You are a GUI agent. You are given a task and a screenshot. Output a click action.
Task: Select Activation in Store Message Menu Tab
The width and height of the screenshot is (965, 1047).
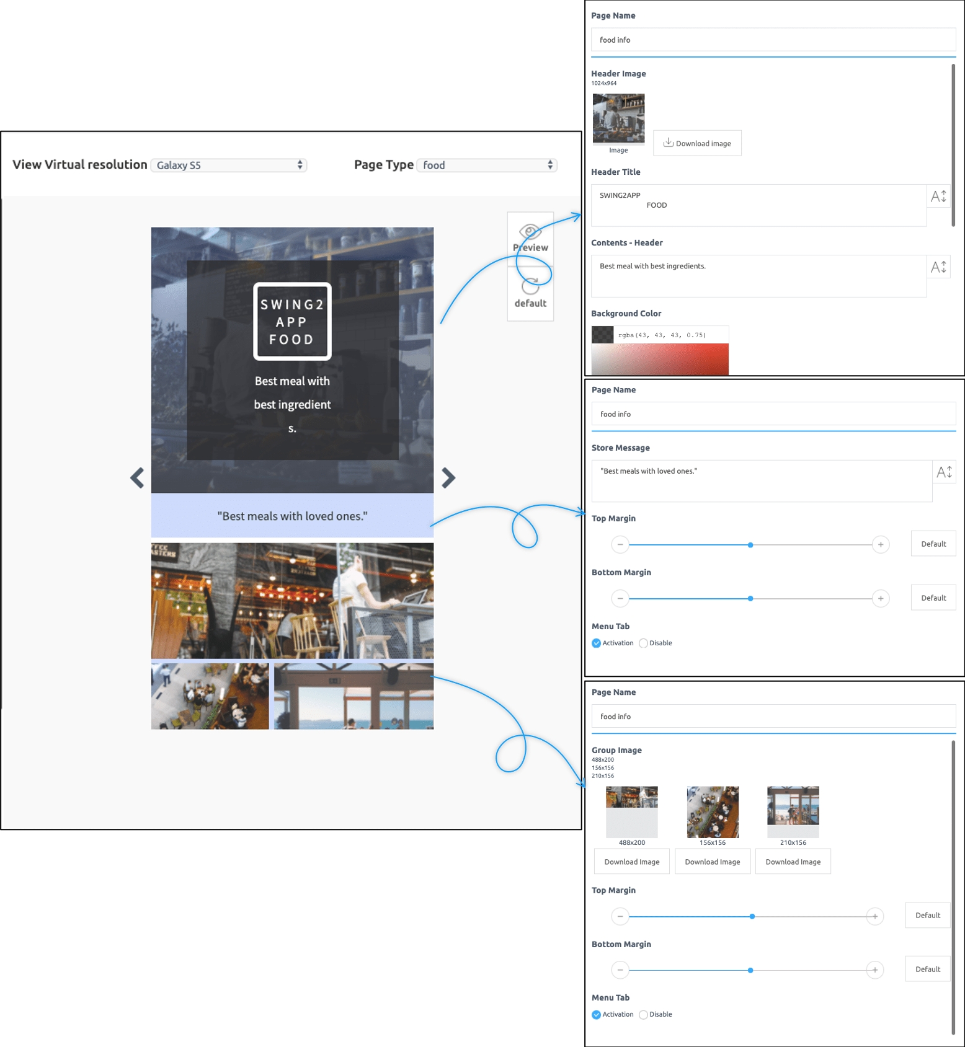point(597,643)
